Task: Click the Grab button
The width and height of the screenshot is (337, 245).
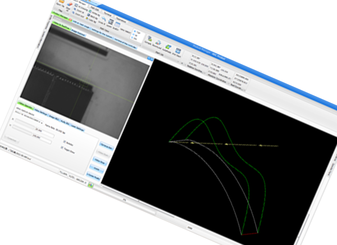Action: 97,169
